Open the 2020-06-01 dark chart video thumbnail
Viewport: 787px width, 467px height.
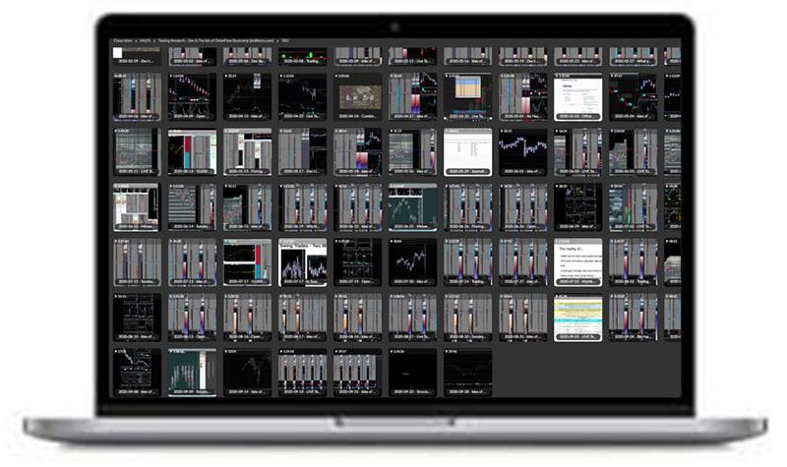coord(522,151)
